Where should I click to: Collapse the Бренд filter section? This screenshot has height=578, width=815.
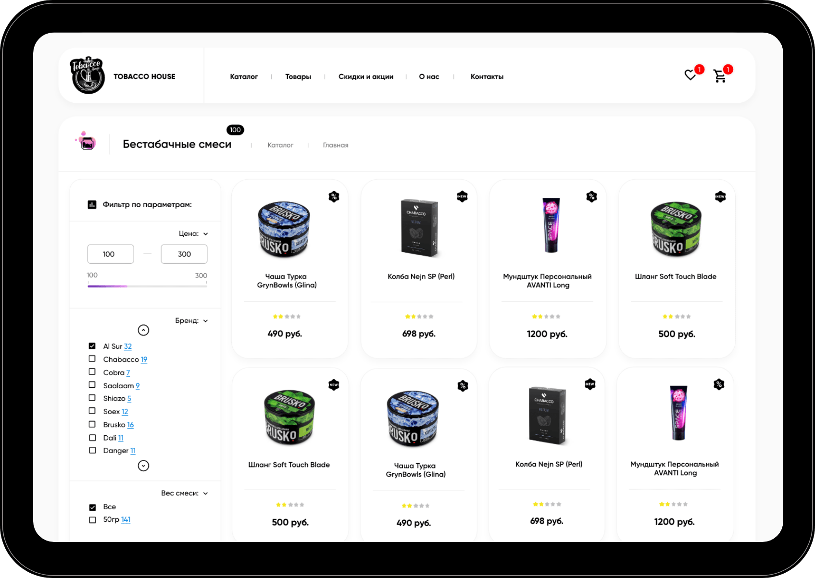pos(205,321)
